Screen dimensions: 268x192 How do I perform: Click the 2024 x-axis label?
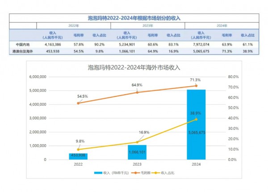(x=196, y=164)
